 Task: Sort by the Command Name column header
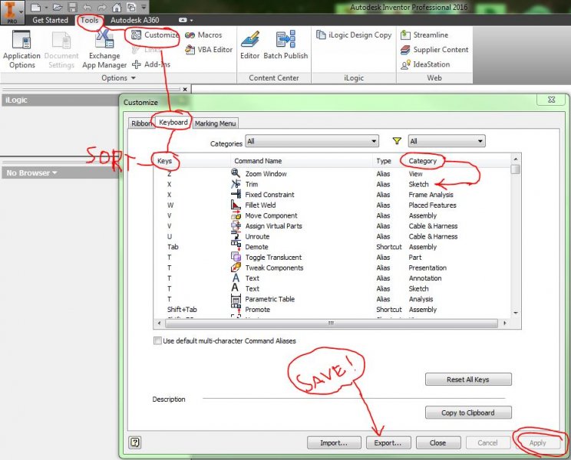pyautogui.click(x=302, y=161)
